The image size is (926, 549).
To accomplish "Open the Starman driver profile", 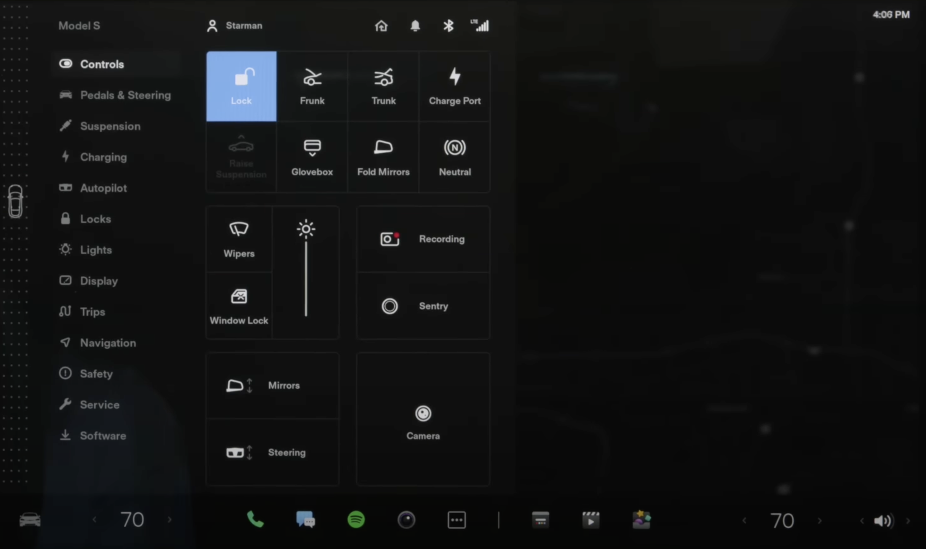I will coord(235,26).
